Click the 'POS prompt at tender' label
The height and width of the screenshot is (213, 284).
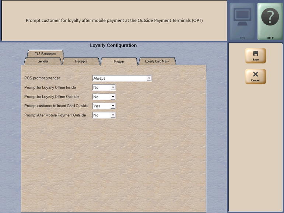(42, 78)
